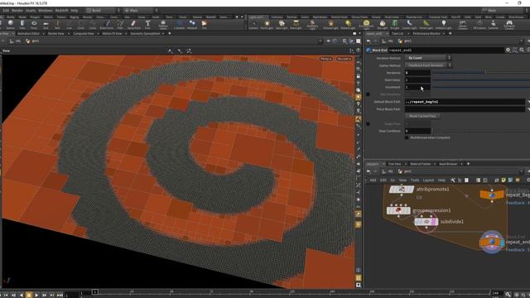This screenshot has height=298, width=530.
Task: Toggle the Single Pass checkbox
Action: pos(368,123)
